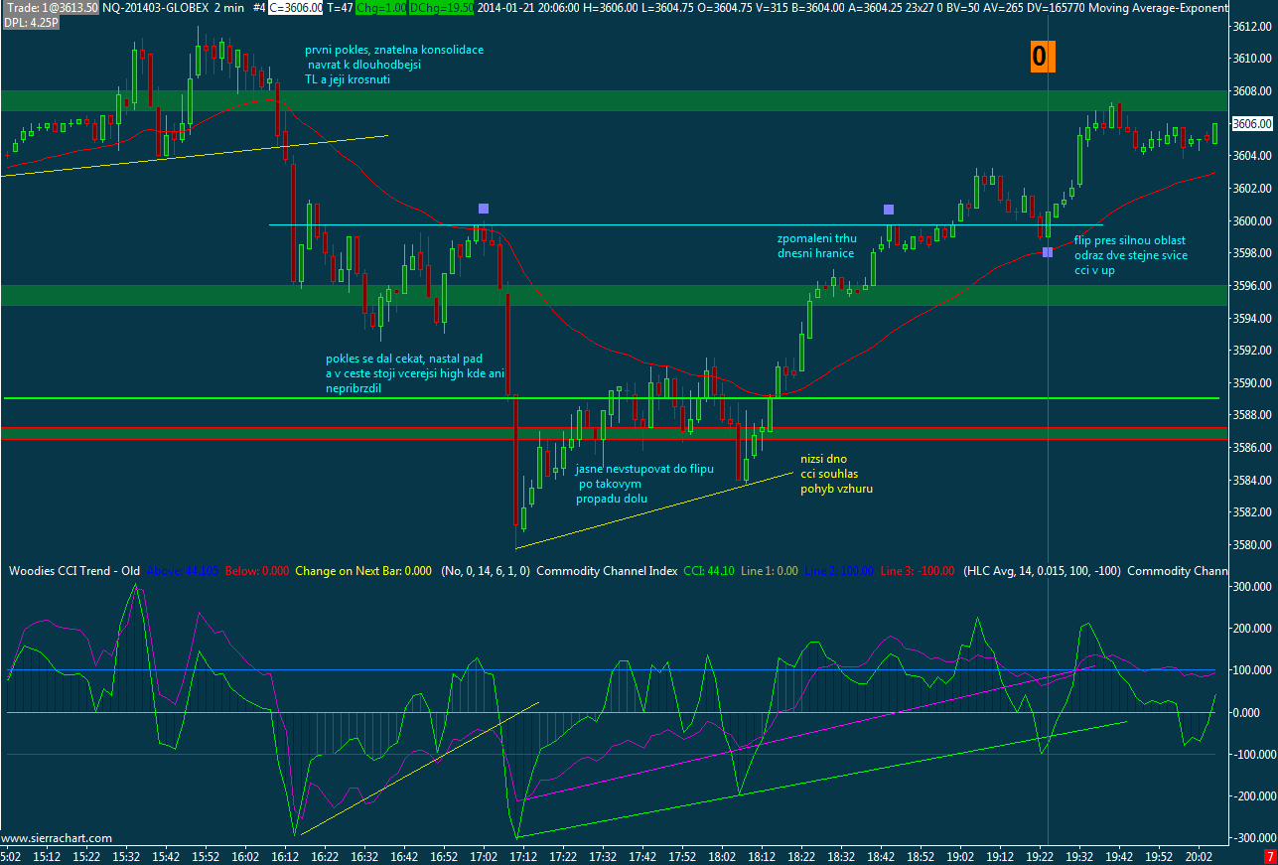This screenshot has height=865, width=1278.
Task: Click the 3580.00 price scale label
Action: point(1254,544)
